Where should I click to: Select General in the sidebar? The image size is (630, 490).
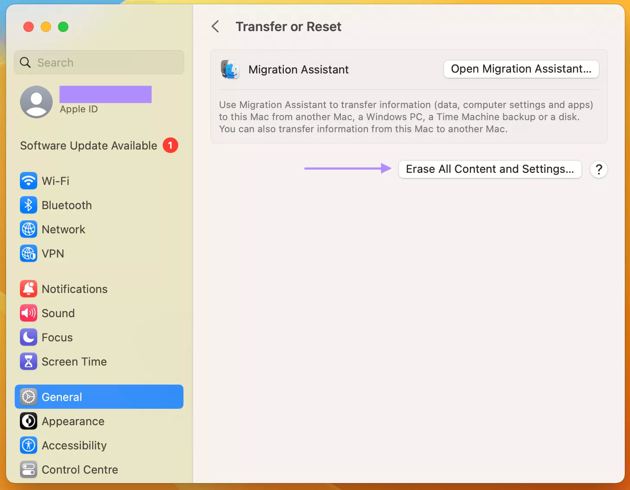click(61, 397)
